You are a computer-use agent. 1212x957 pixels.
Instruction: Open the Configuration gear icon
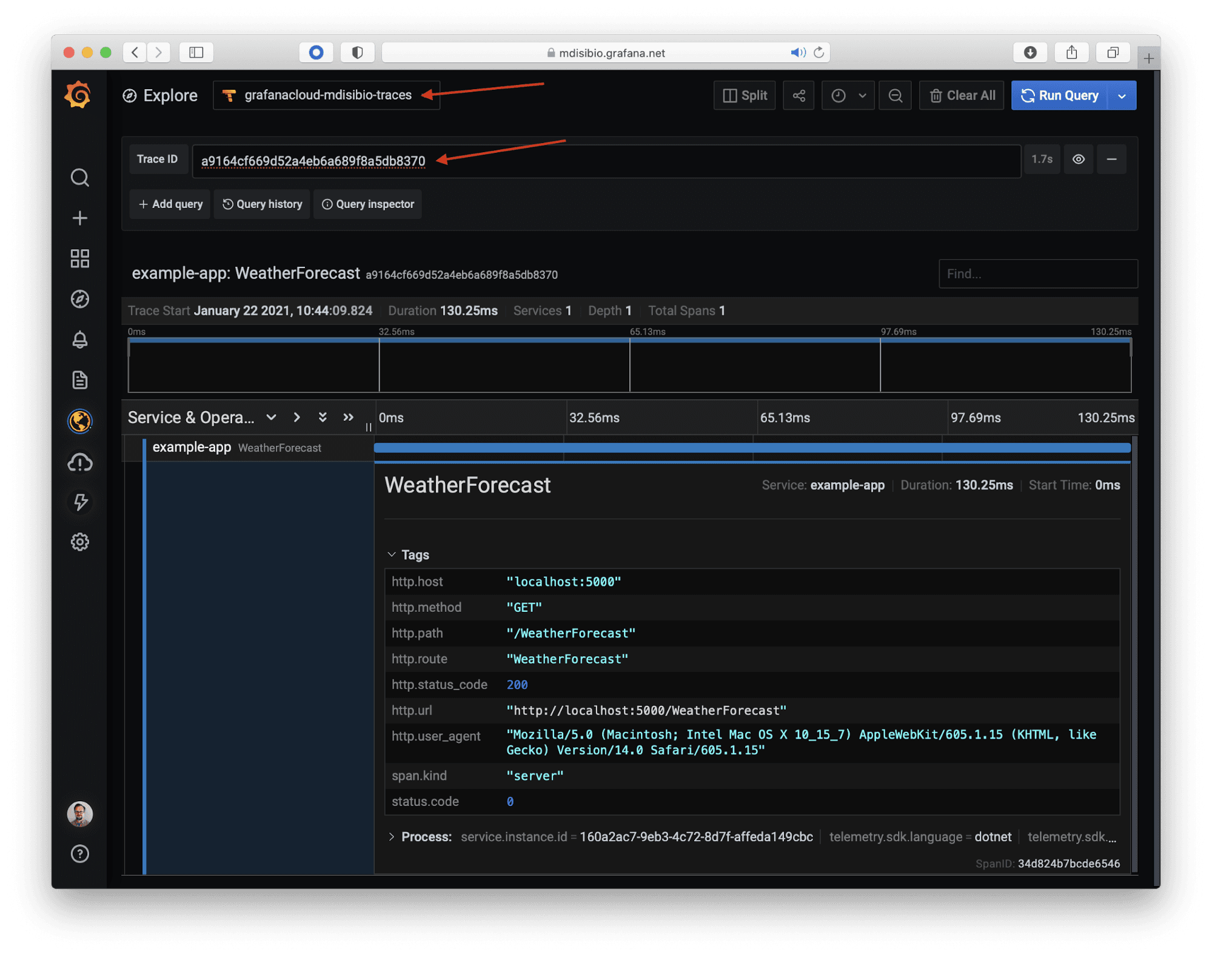79,542
